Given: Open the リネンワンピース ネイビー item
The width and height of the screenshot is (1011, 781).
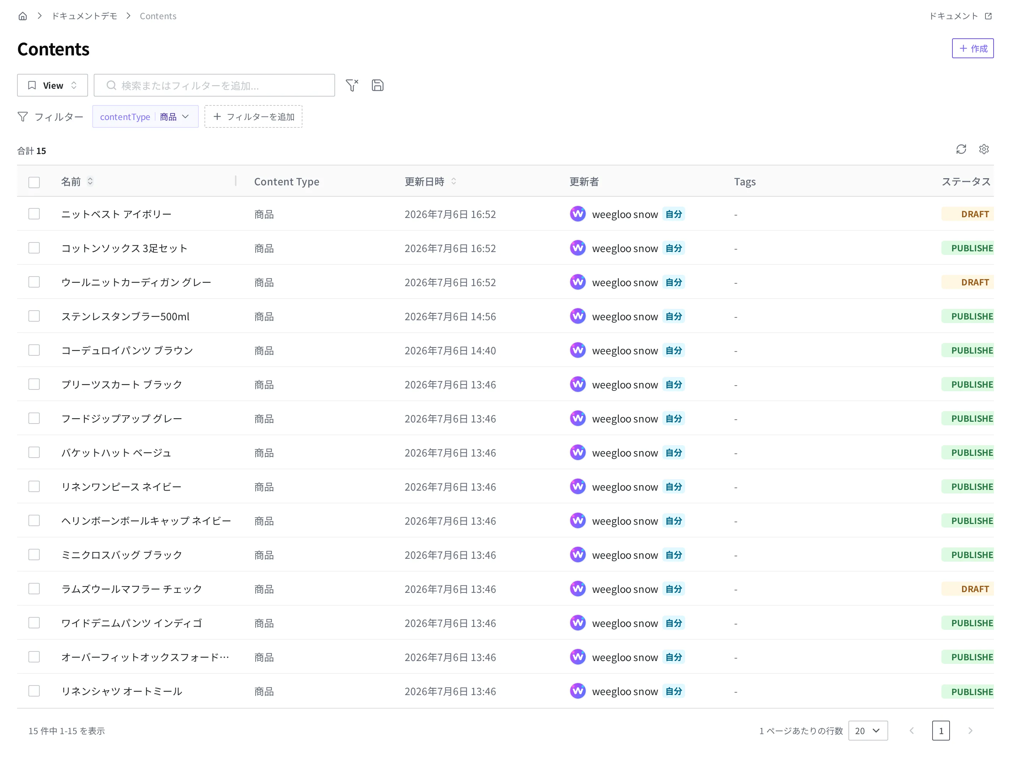Looking at the screenshot, I should click(x=121, y=487).
